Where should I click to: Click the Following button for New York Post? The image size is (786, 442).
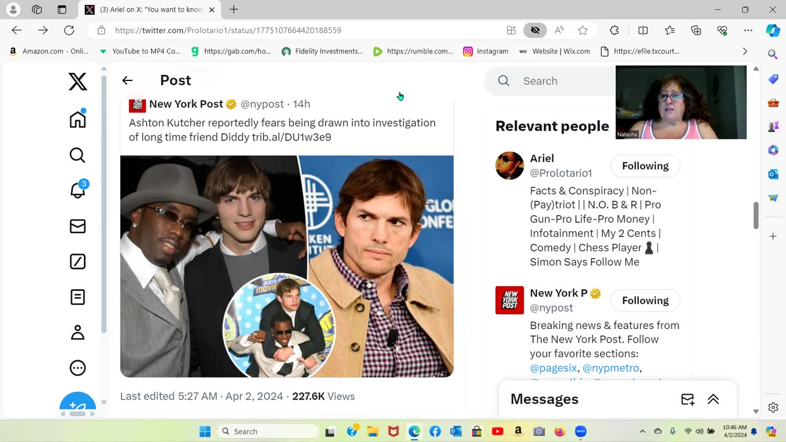pyautogui.click(x=645, y=300)
